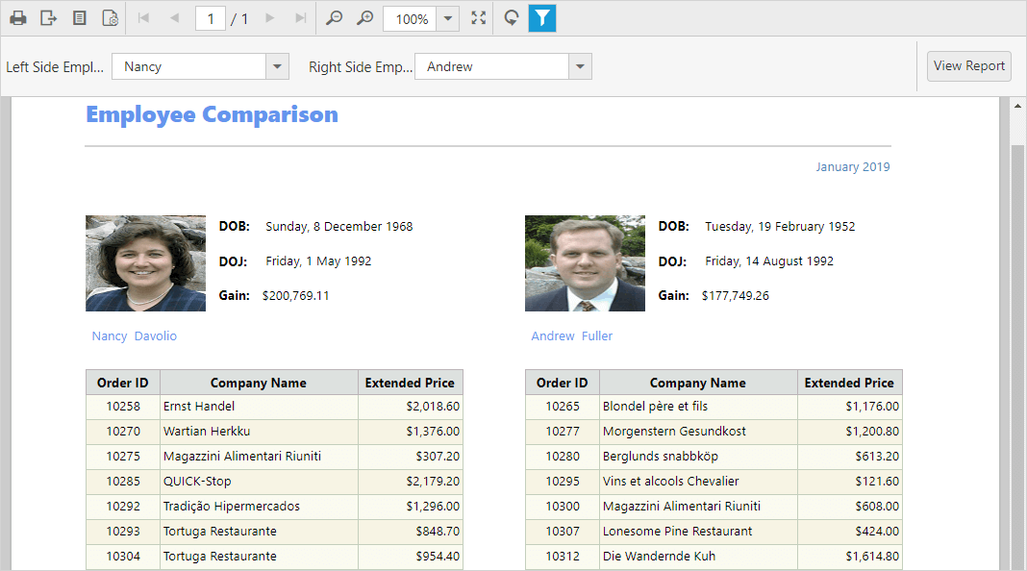Switch to print layout view icon
Viewport: 1027px width, 571px height.
[80, 18]
